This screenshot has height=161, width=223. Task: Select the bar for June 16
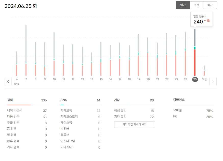tap(110, 60)
